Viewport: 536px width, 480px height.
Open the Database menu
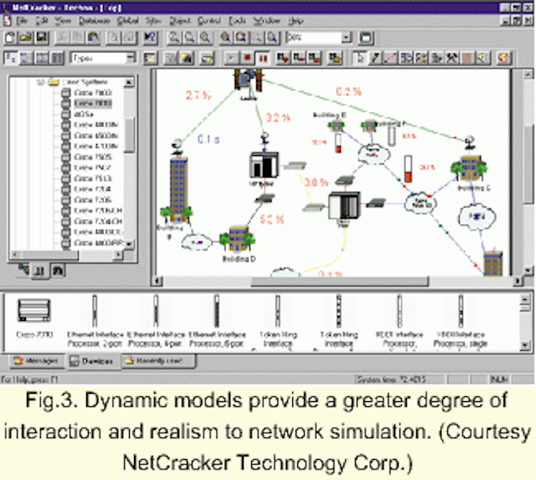pyautogui.click(x=95, y=21)
